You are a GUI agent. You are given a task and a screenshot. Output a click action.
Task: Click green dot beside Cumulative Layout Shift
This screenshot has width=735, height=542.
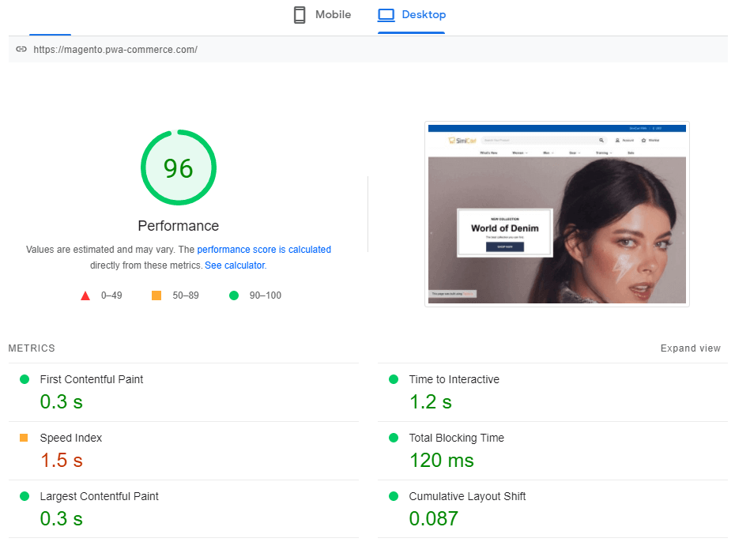point(394,496)
